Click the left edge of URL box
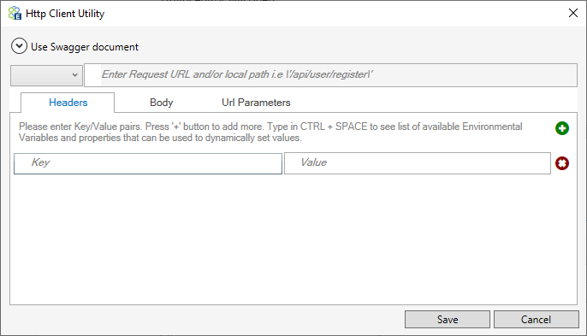The image size is (587, 336). click(92, 75)
